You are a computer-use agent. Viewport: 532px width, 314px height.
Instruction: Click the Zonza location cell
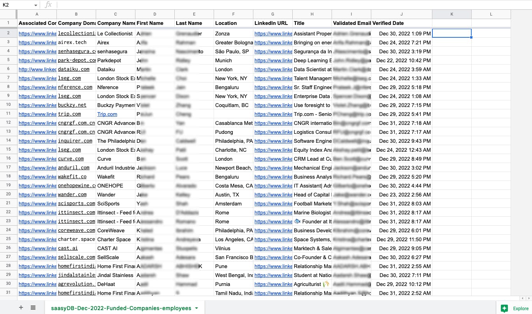[x=234, y=33]
